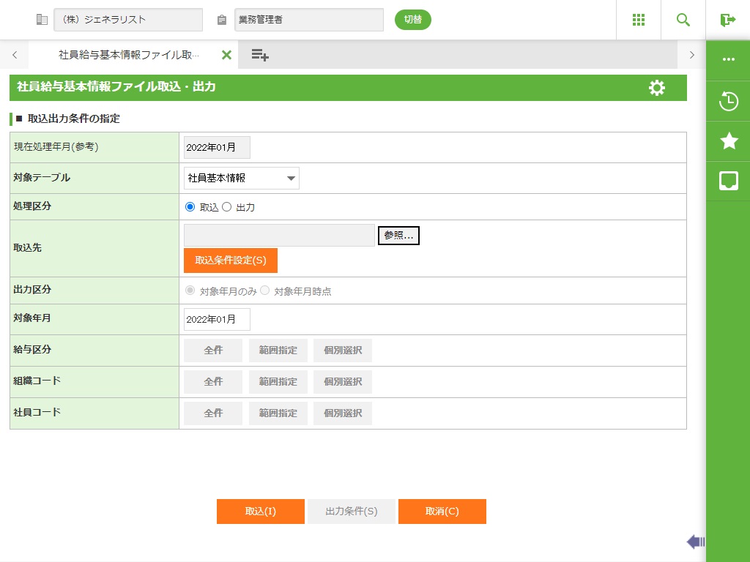Open favorites star icon in sidebar

tap(729, 141)
